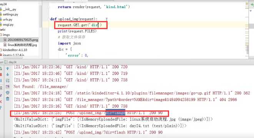Open the day24 run tab
The height and width of the screenshot is (138, 254).
click(x=10, y=62)
